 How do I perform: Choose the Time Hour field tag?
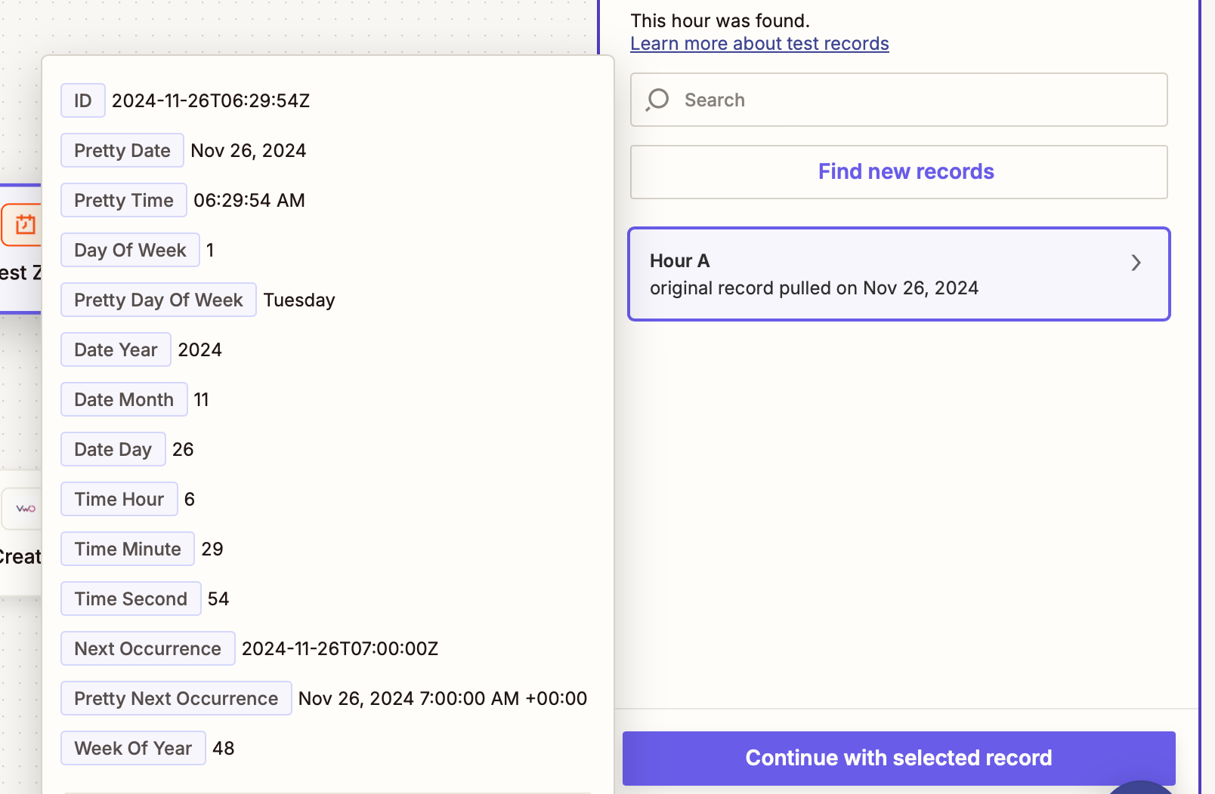(119, 499)
